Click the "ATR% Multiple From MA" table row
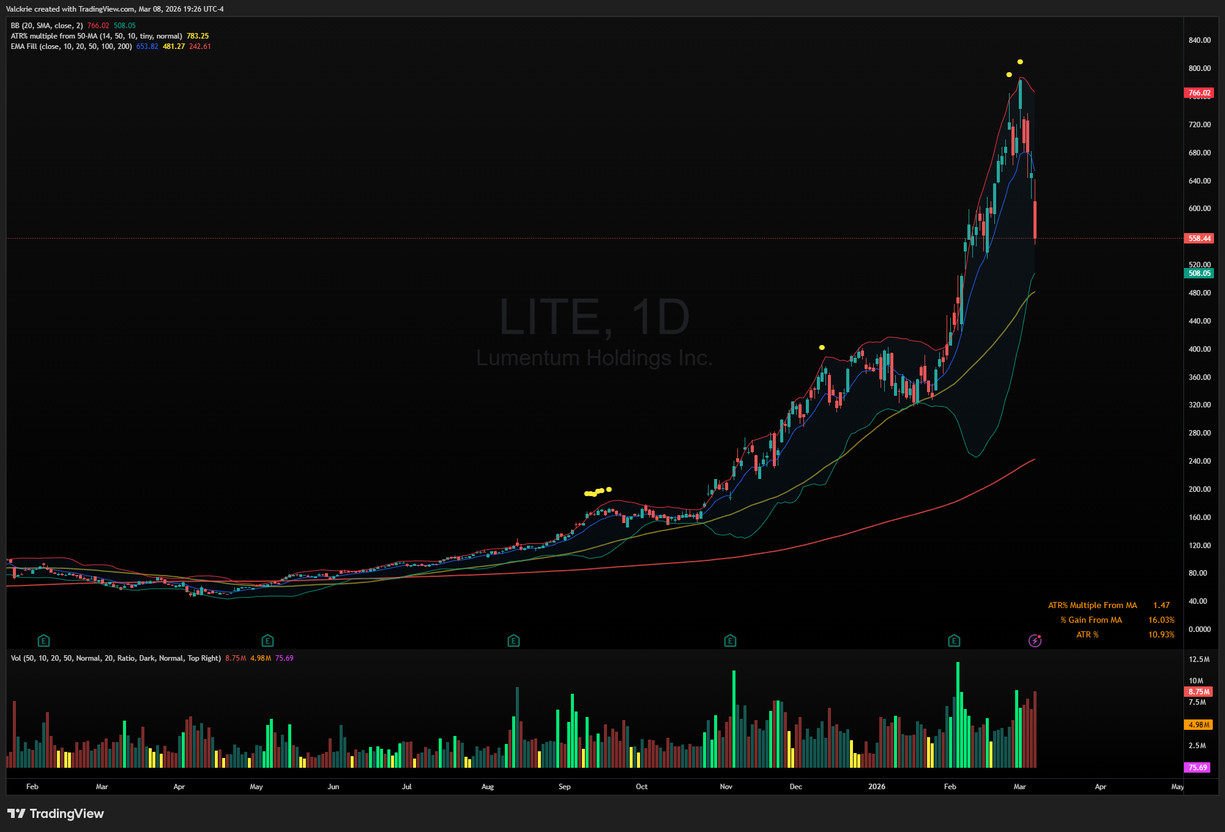The height and width of the screenshot is (832, 1225). pyautogui.click(x=1092, y=605)
